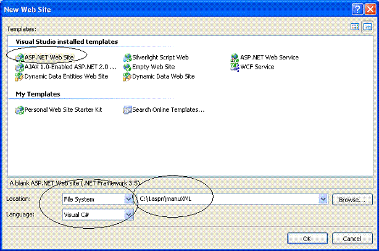
Task: Expand the location path history dropdown arrow
Action: coord(323,199)
